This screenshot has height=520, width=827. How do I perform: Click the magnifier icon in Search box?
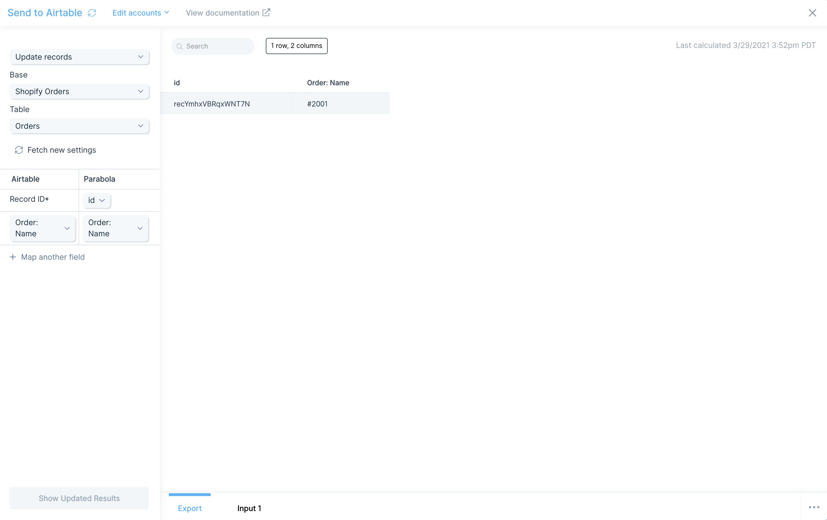pos(179,46)
